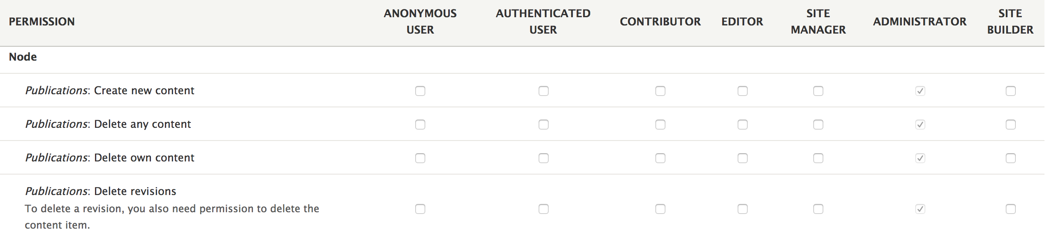Check Delete revisions for Site Builder
This screenshot has width=1056, height=236.
point(1010,209)
